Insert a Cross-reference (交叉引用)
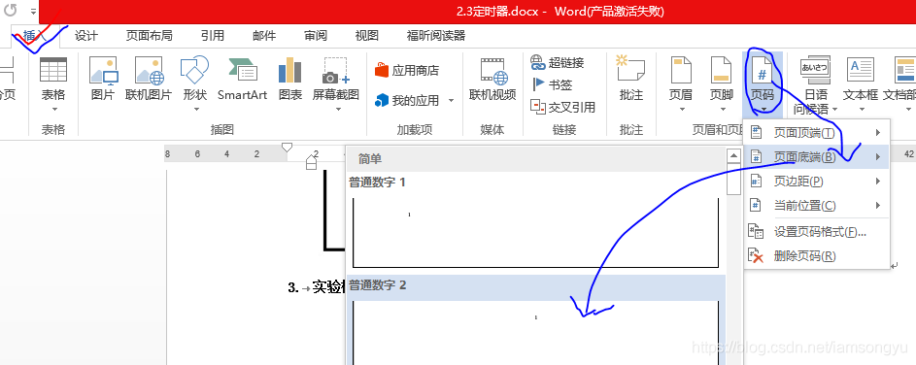 [563, 107]
